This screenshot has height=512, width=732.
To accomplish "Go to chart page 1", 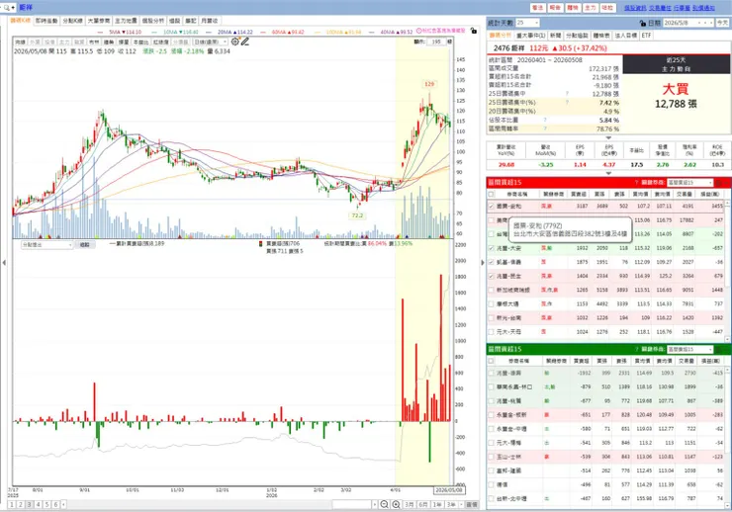I will pos(12,504).
